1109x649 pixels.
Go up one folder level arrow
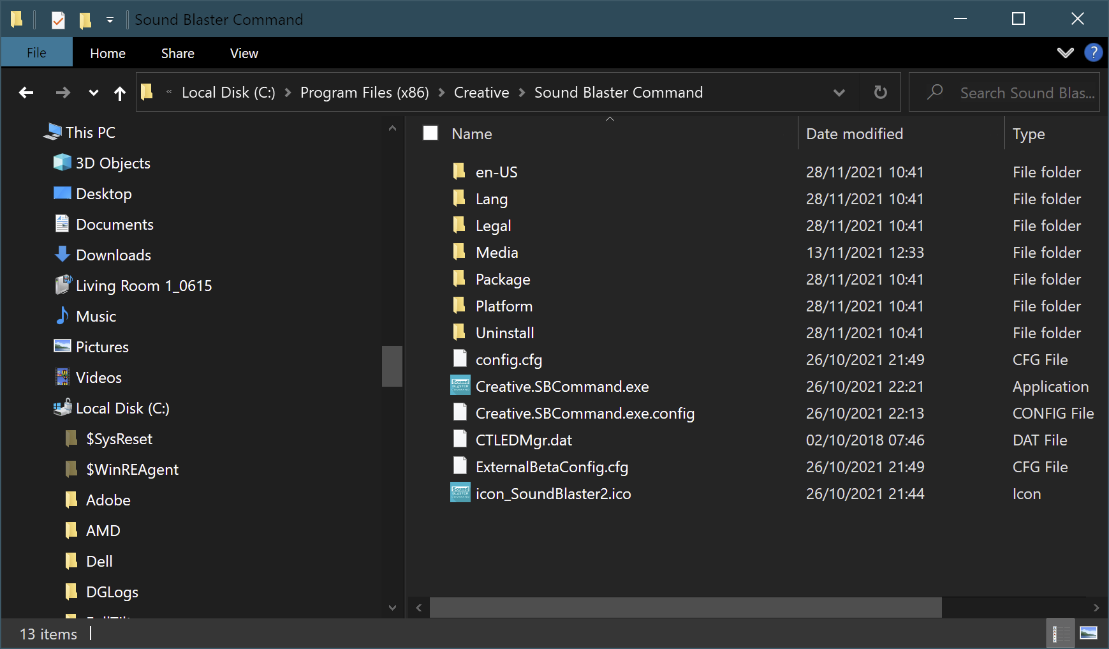click(x=120, y=94)
